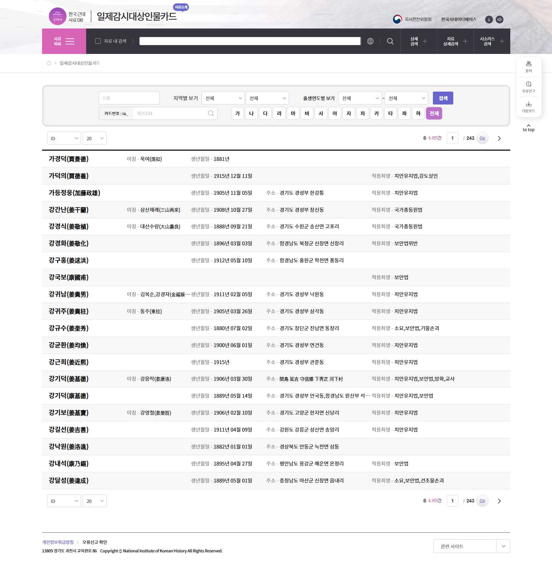Screen dimensions: 552x571
Task: Click the home icon in breadcrumb
Action: coord(49,63)
